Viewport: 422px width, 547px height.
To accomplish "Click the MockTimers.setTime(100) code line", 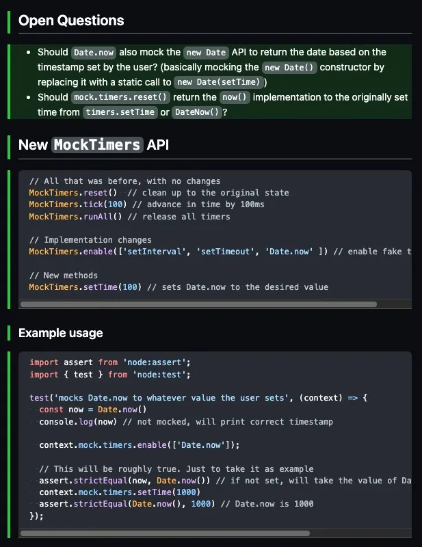I will [x=179, y=286].
